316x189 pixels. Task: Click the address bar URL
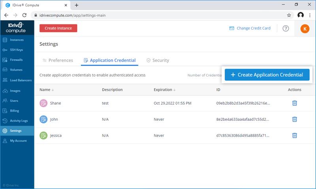point(73,15)
